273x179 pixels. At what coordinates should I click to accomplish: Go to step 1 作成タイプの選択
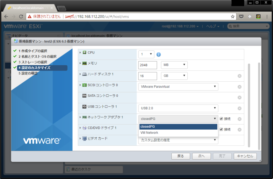coord(33,51)
